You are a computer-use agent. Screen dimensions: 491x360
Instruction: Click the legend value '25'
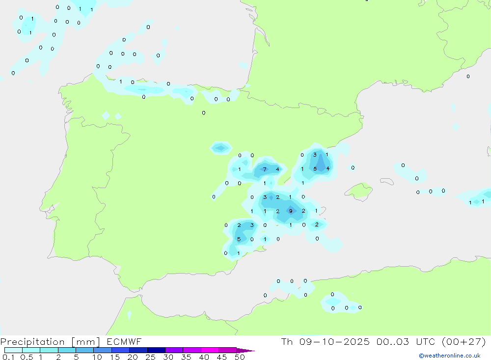(x=151, y=357)
